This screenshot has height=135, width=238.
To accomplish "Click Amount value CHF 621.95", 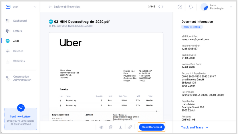I will pyautogui.click(x=188, y=120).
